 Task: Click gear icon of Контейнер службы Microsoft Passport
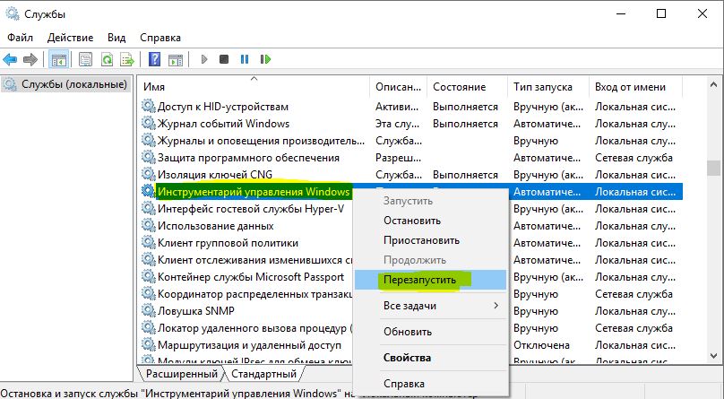click(148, 277)
